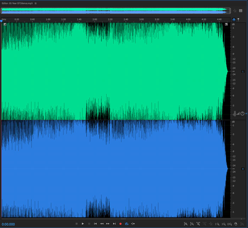Viewport: 248px width, 228px height.
Task: Start playback with the Play button
Action: point(83,224)
